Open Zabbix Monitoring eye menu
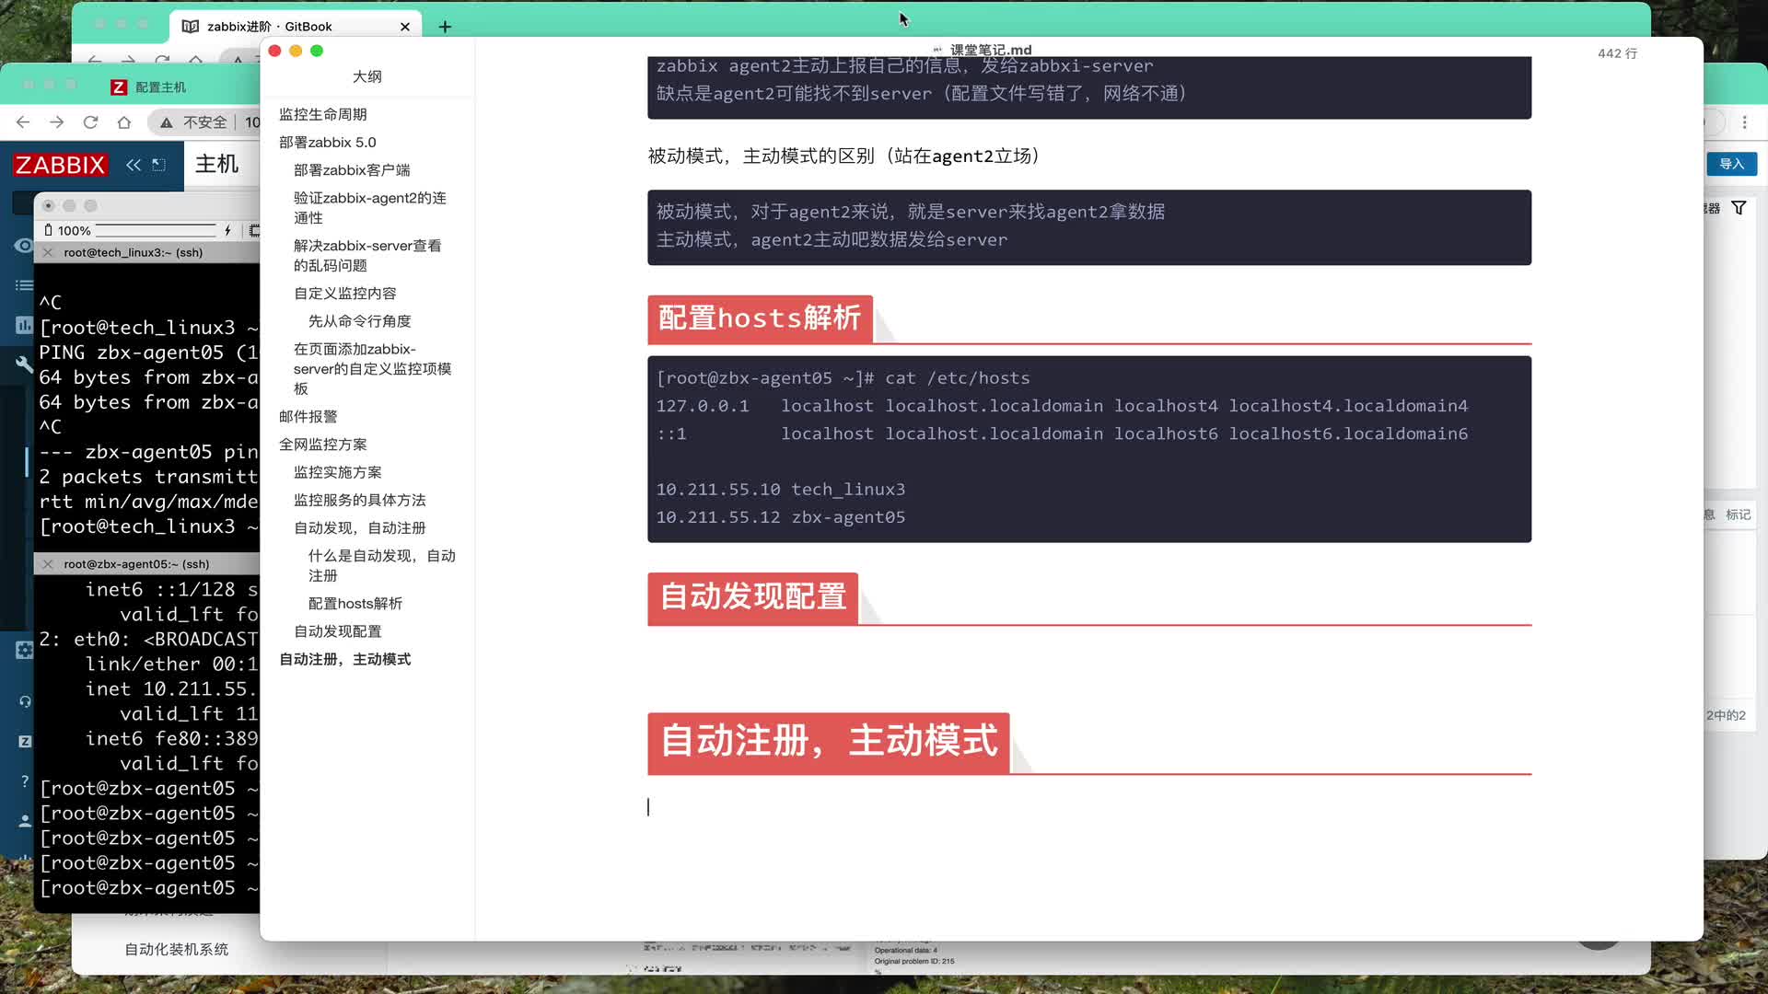This screenshot has width=1768, height=994. (x=24, y=246)
